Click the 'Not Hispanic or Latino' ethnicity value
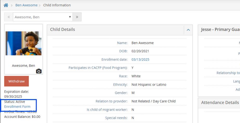Viewport: 240px width, 123px height. pos(149,85)
